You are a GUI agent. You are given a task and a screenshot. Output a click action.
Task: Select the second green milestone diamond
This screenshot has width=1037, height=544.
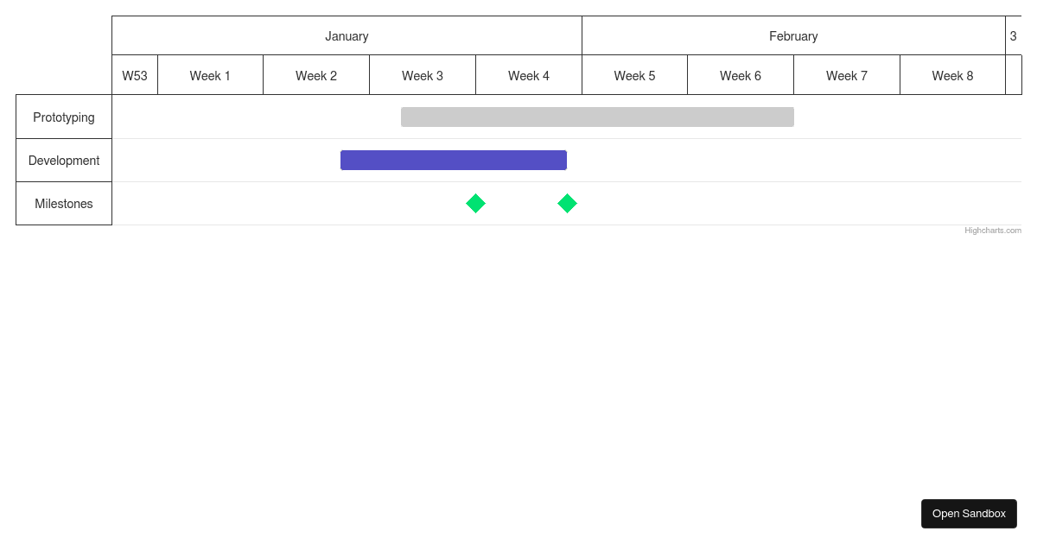pyautogui.click(x=567, y=203)
